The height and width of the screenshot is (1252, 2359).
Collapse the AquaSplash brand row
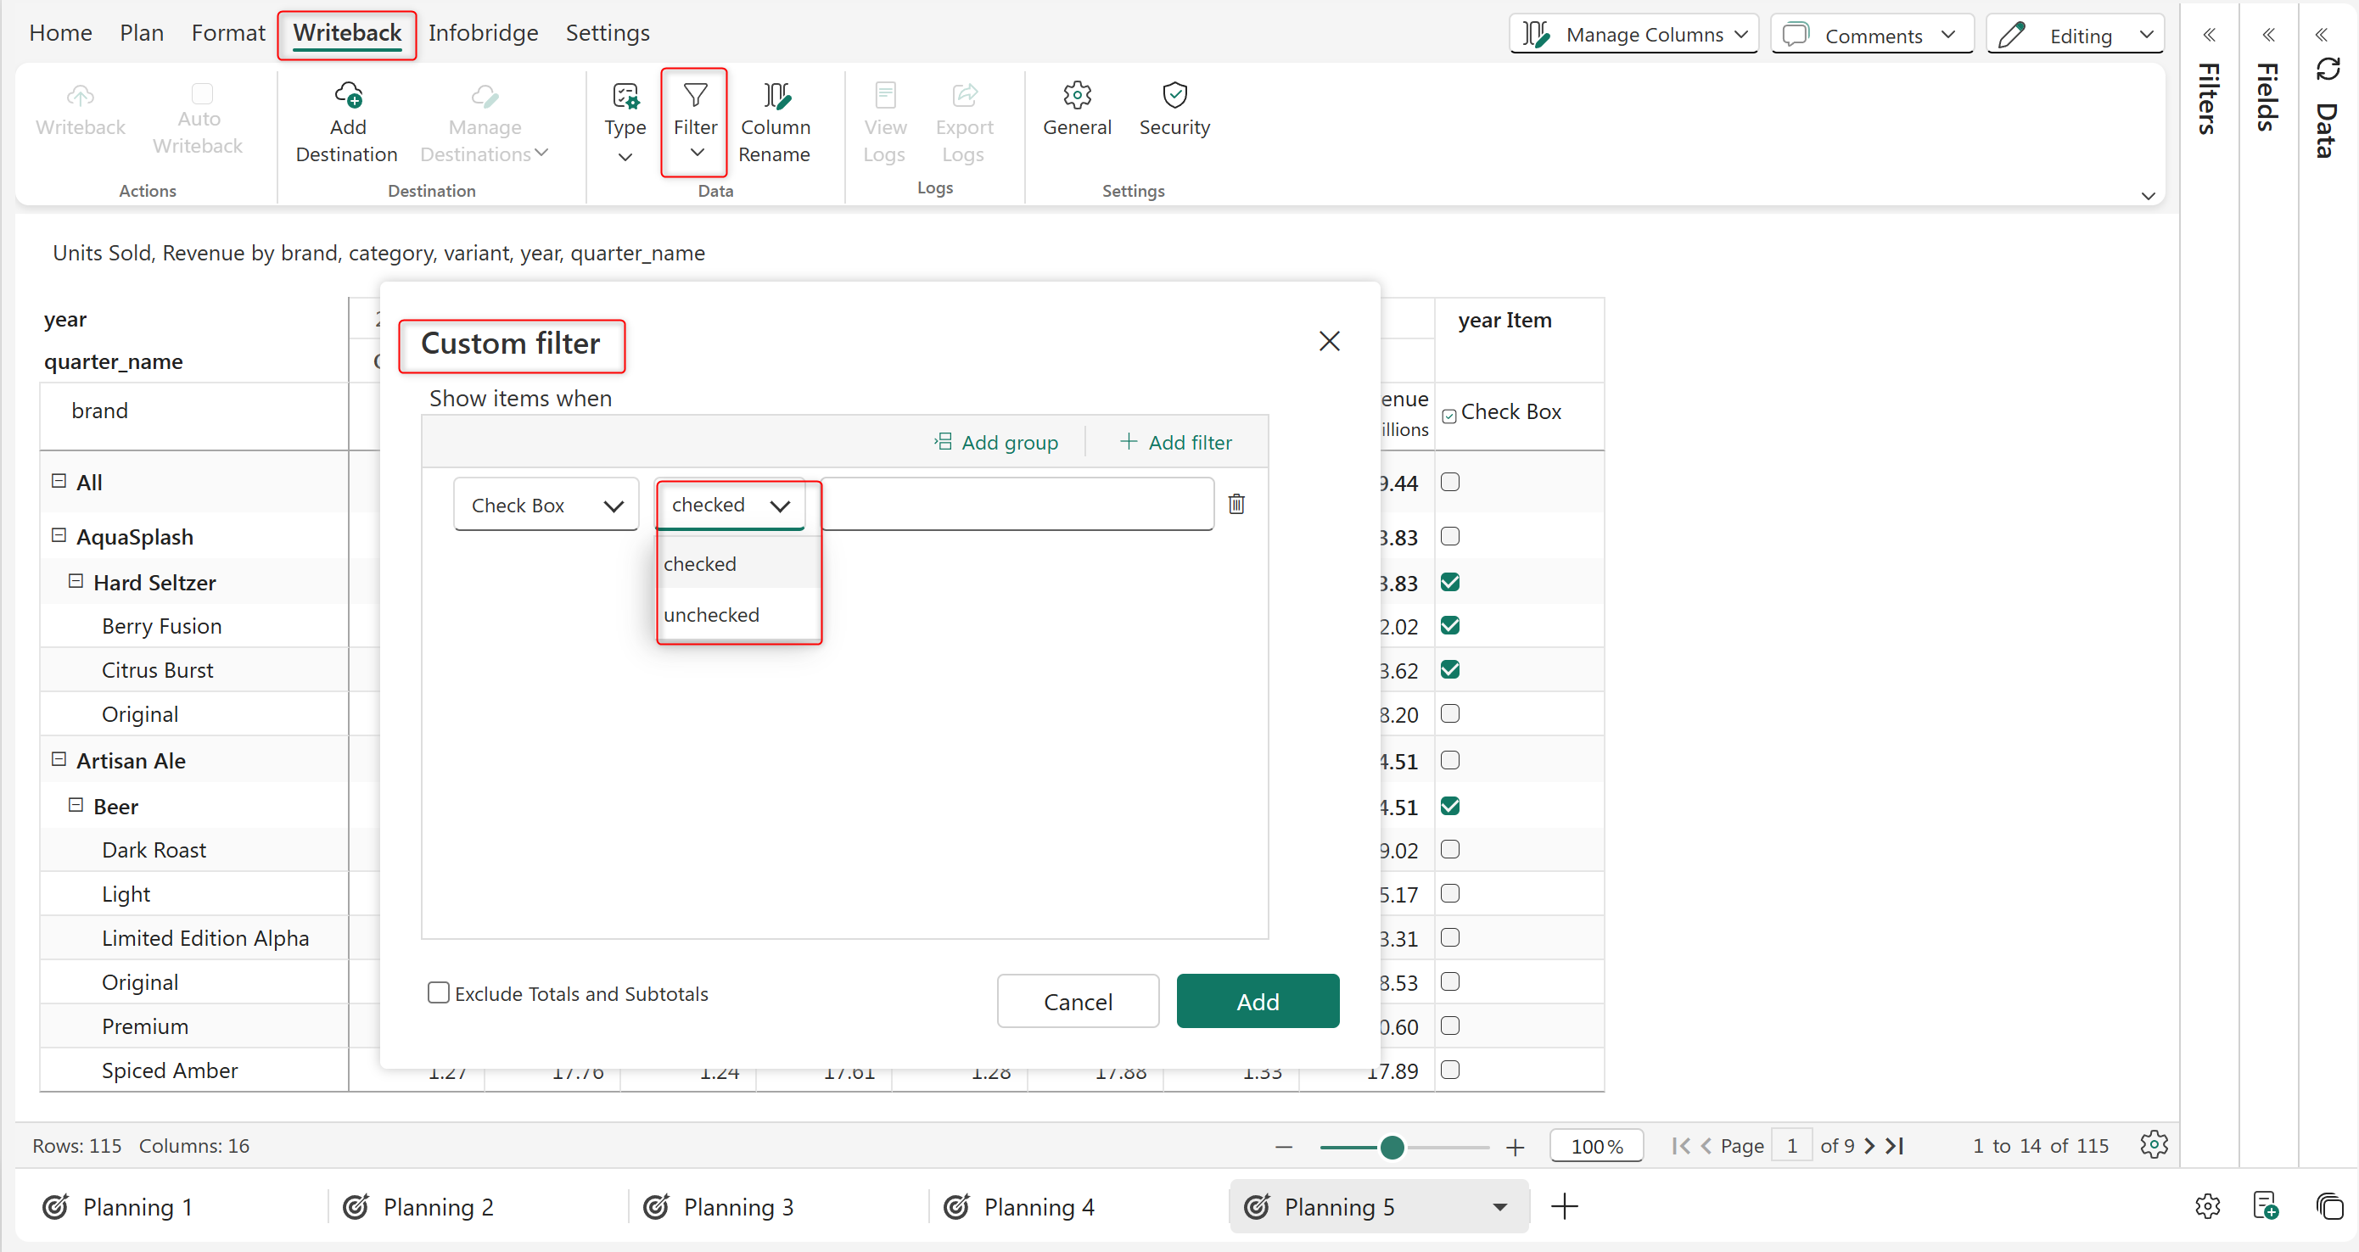click(59, 535)
